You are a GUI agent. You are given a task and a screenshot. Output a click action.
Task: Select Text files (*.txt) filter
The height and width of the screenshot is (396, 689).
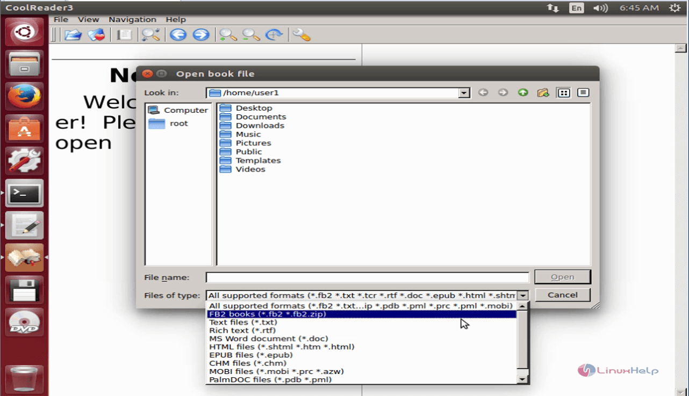click(x=362, y=322)
